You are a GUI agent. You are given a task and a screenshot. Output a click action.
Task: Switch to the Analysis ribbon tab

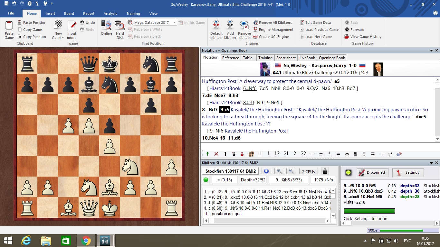tap(110, 14)
